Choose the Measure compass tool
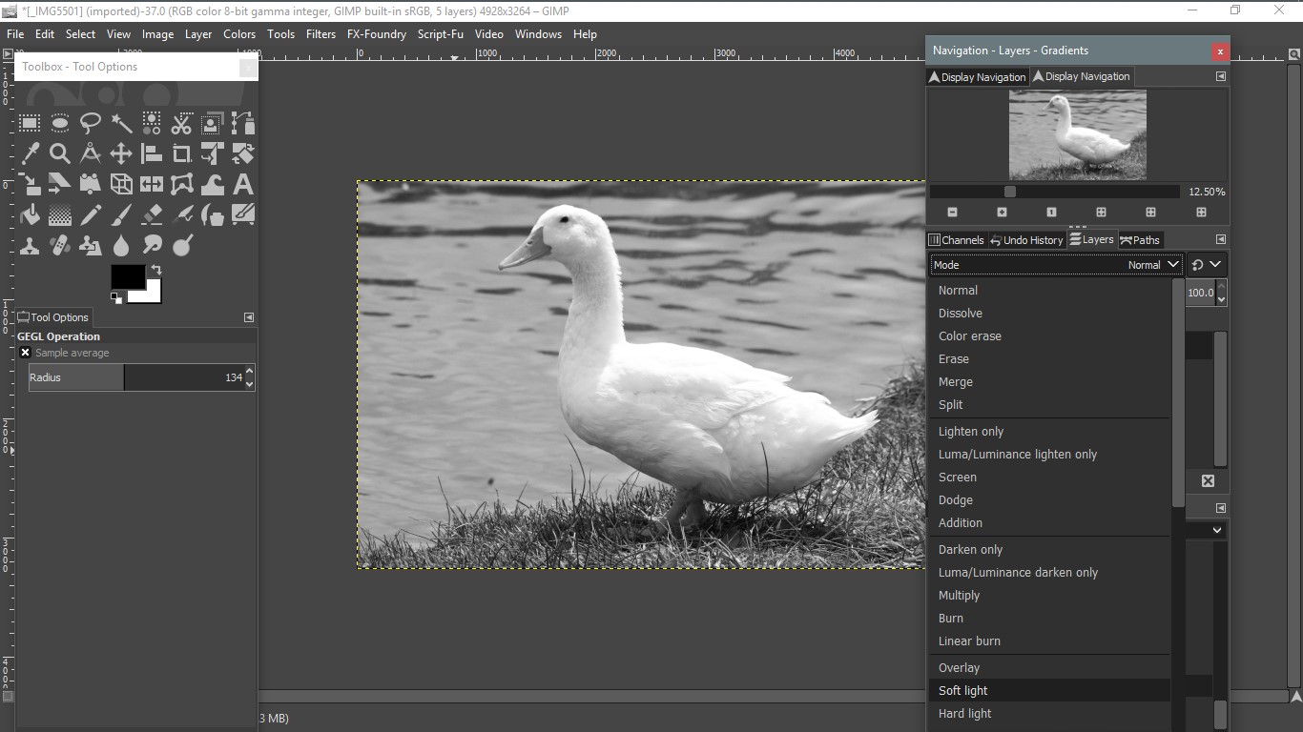The height and width of the screenshot is (732, 1303). pos(91,153)
